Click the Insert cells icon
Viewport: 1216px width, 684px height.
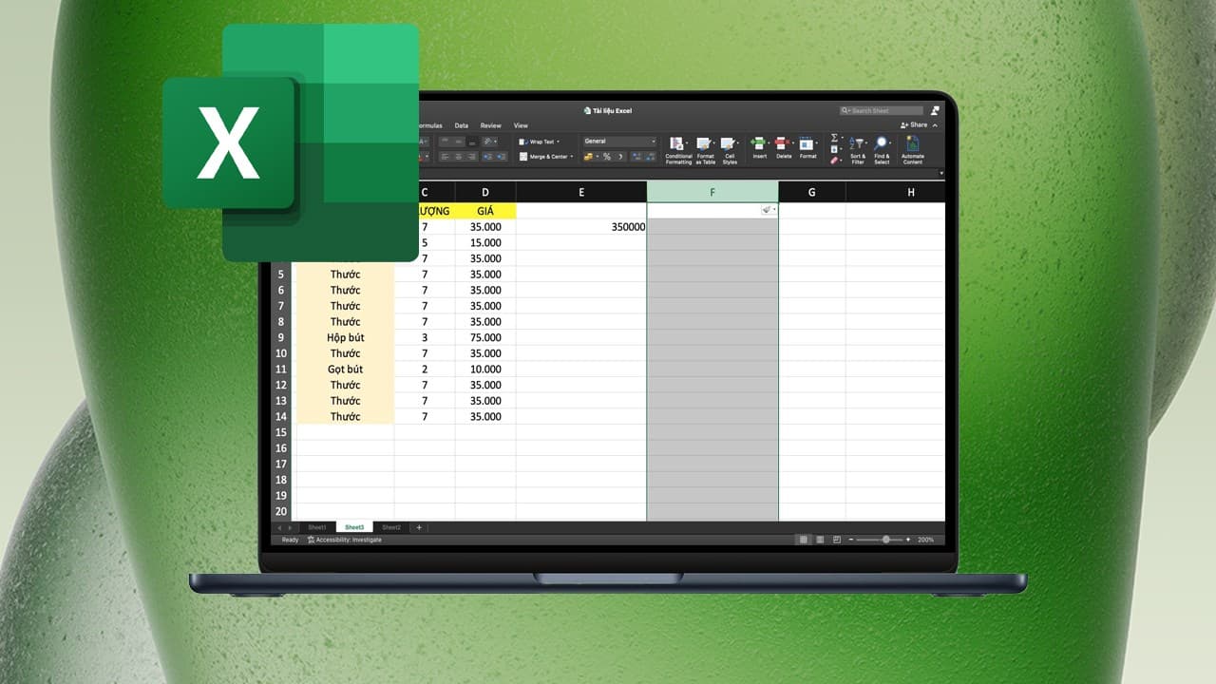pos(759,143)
